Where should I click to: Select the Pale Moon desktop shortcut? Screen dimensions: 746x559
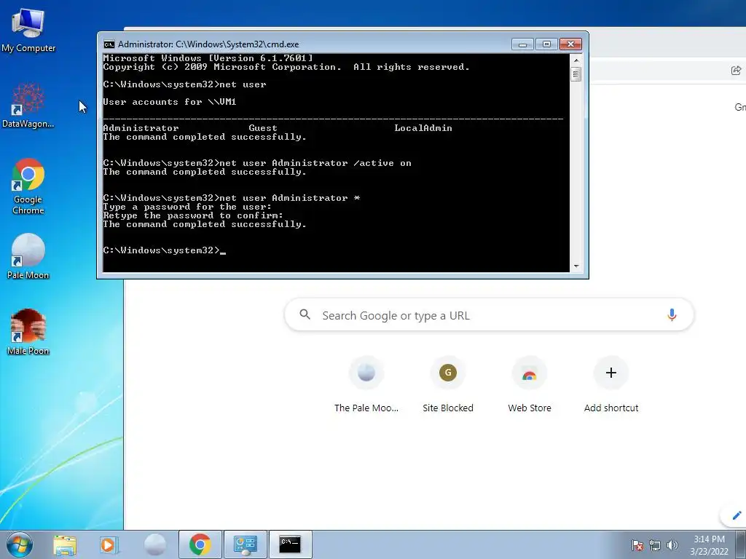pyautogui.click(x=28, y=257)
